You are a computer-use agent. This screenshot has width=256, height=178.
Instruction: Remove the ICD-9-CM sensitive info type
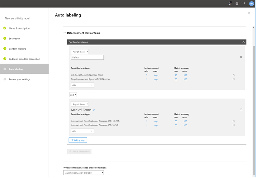click(234, 125)
